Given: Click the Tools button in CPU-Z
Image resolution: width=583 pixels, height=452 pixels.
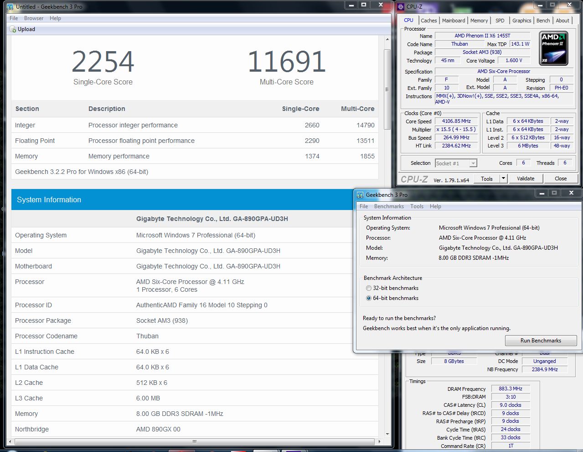Looking at the screenshot, I should [x=487, y=179].
